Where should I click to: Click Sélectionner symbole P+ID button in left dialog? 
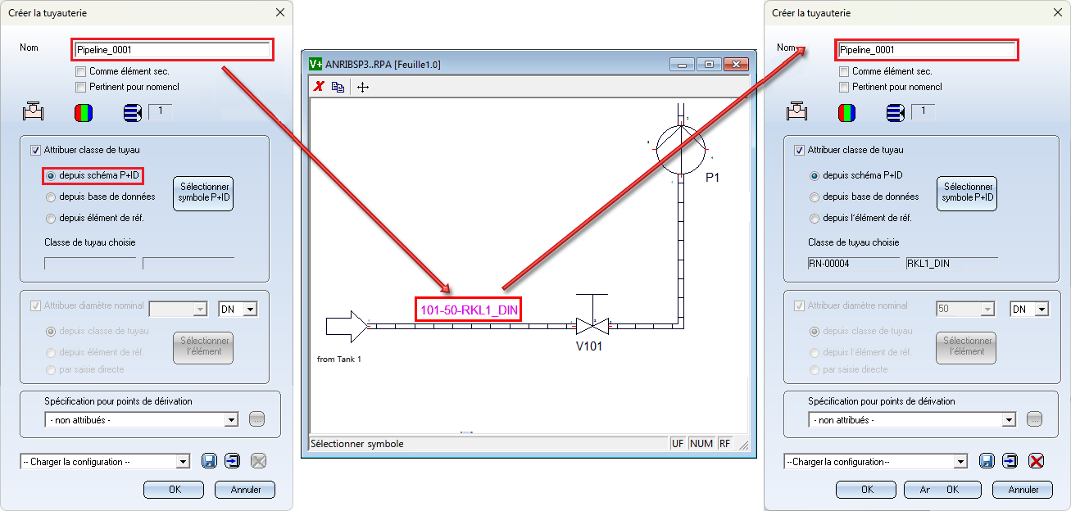pos(203,192)
